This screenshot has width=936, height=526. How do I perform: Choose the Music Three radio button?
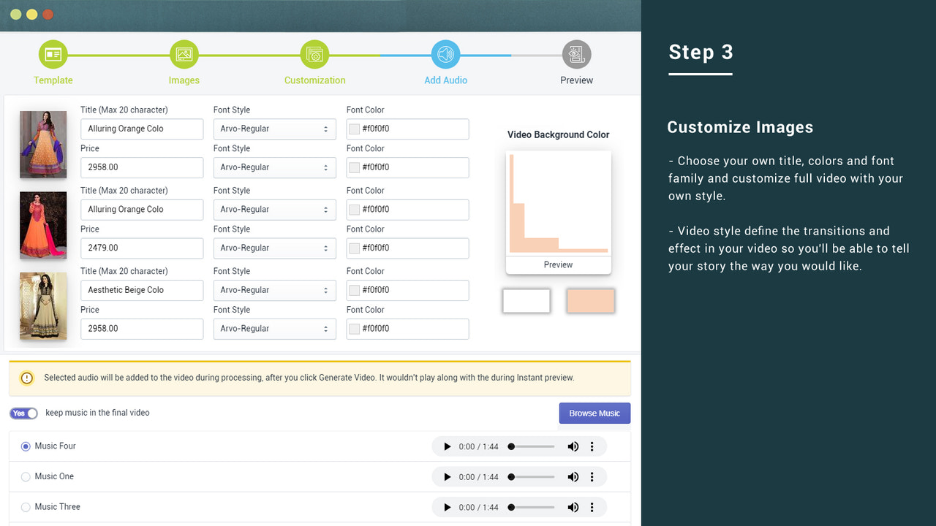[x=26, y=506]
